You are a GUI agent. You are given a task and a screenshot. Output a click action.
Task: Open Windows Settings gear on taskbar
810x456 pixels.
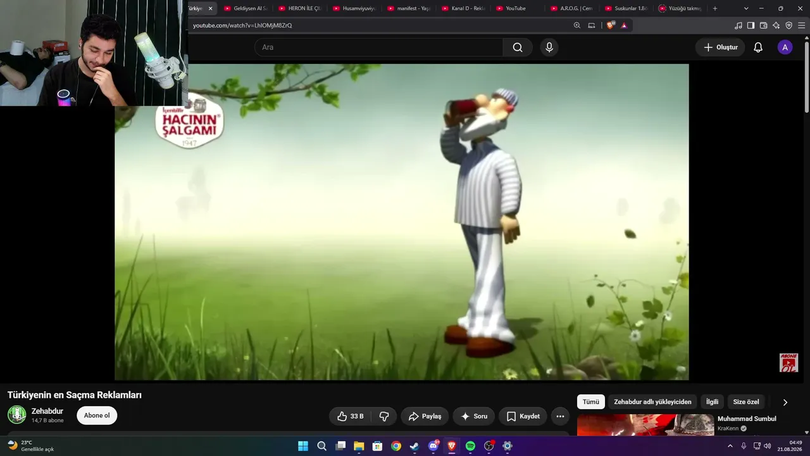click(508, 446)
